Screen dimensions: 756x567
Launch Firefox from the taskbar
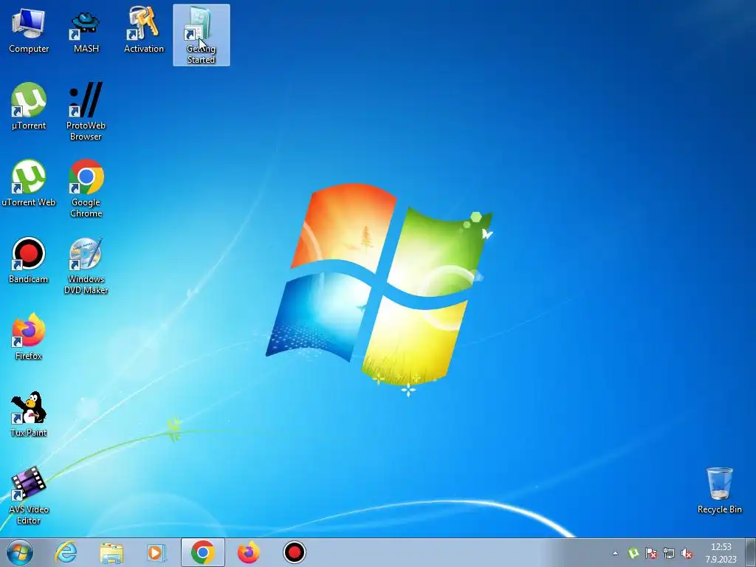(x=249, y=552)
